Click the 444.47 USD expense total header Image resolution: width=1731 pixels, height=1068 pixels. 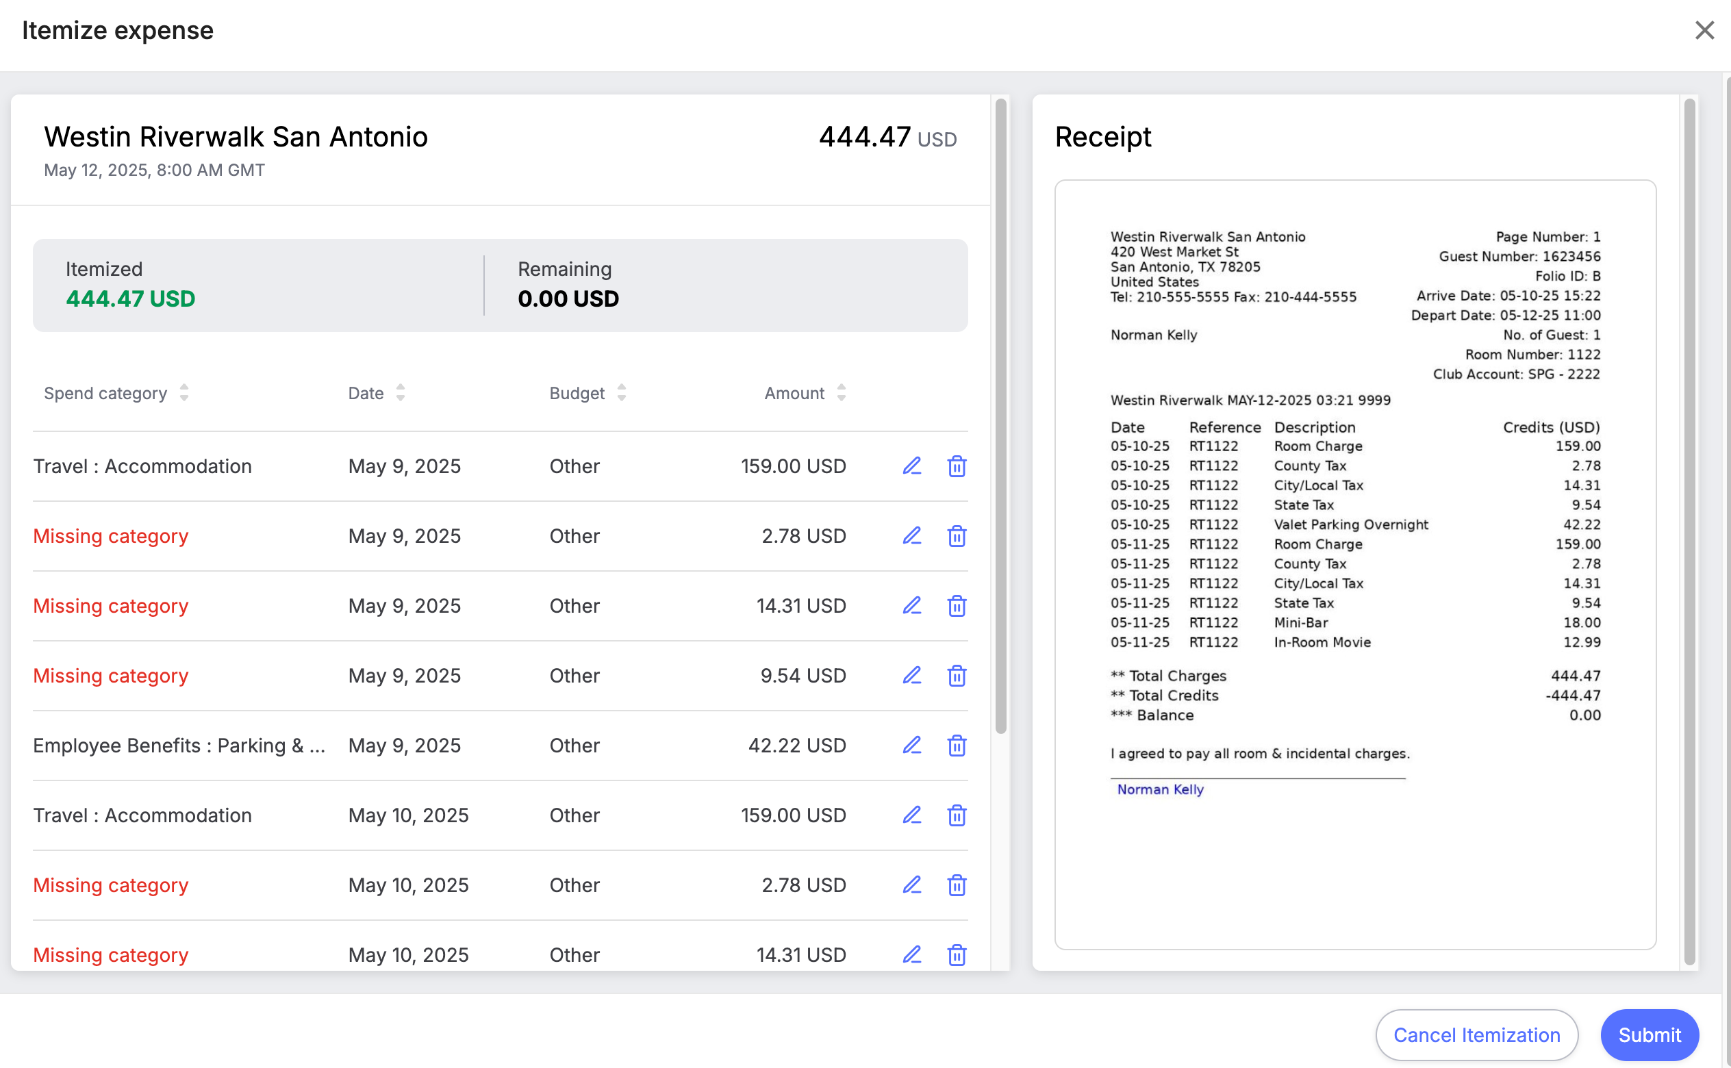pos(887,137)
